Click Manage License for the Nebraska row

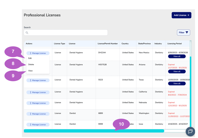38,103
